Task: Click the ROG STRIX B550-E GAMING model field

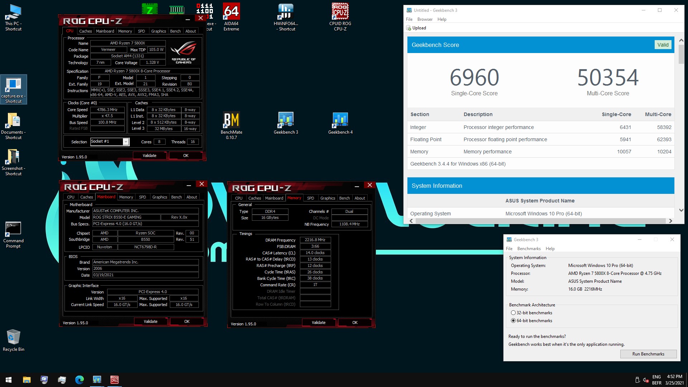Action: coord(126,217)
